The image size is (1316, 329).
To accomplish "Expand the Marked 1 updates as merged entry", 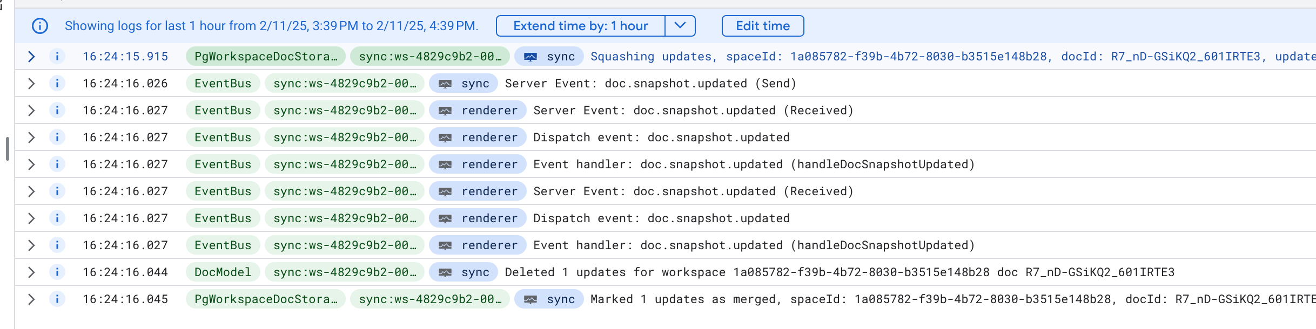I will coord(31,299).
